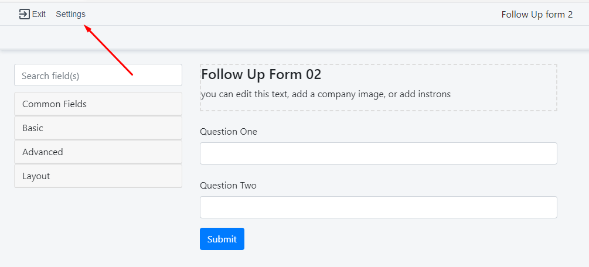This screenshot has width=589, height=267.
Task: Open the Settings menu
Action: (70, 14)
